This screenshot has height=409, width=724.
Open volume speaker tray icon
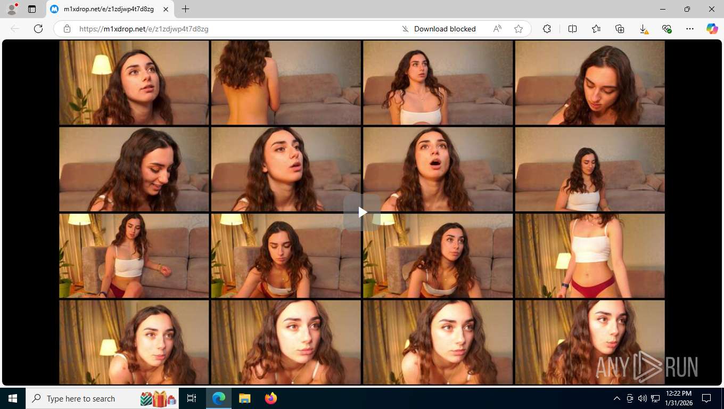[642, 398]
